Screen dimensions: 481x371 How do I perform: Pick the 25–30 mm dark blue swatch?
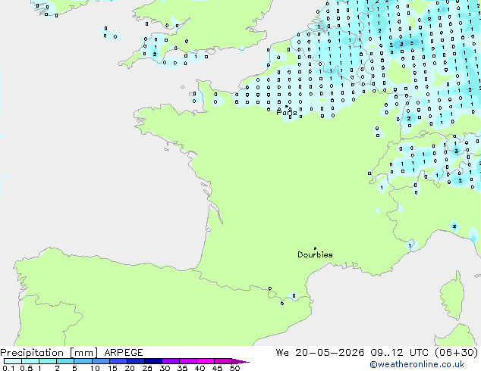(x=152, y=361)
